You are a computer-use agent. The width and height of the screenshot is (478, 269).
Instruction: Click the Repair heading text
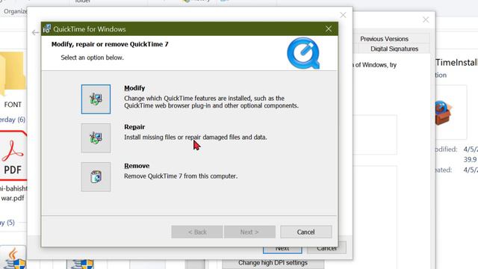[134, 127]
